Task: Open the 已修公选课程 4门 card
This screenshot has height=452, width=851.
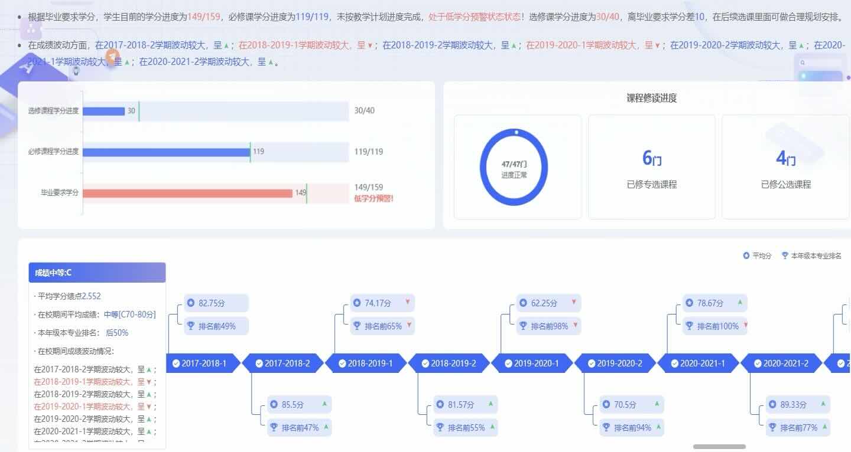Action: click(785, 167)
